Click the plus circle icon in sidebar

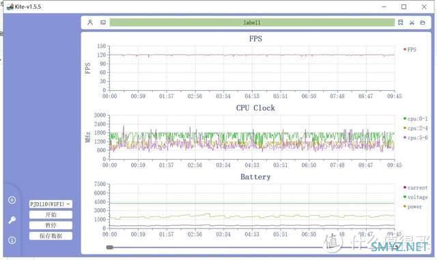tap(12, 200)
